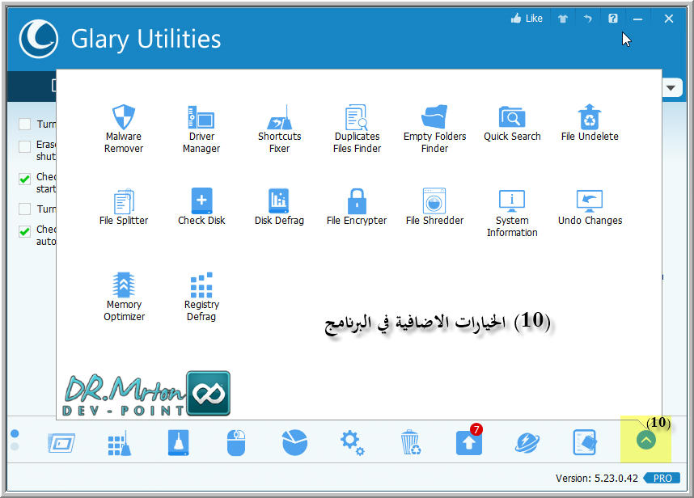
Task: Open Shortcuts Fixer
Action: 279,129
